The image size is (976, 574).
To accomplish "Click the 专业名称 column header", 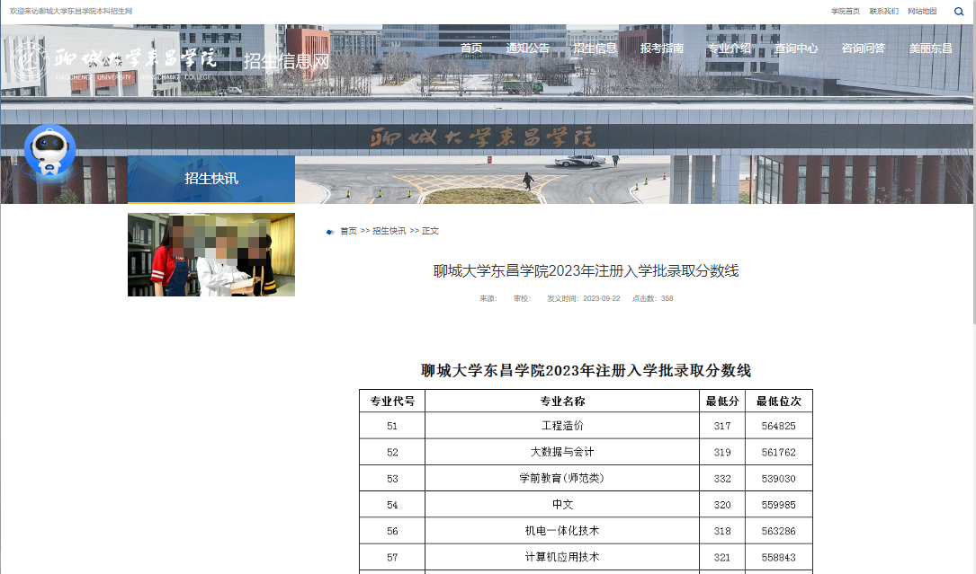I will (562, 402).
